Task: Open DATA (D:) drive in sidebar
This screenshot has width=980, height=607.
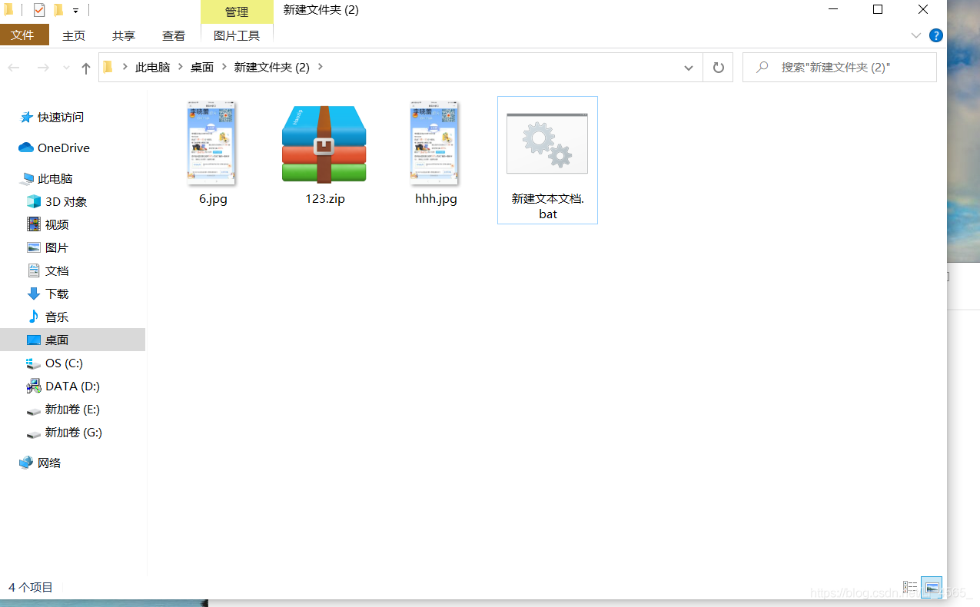Action: (72, 386)
